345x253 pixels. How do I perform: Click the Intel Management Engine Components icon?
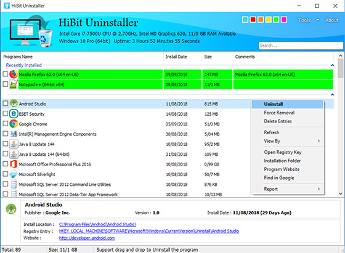[x=14, y=134]
